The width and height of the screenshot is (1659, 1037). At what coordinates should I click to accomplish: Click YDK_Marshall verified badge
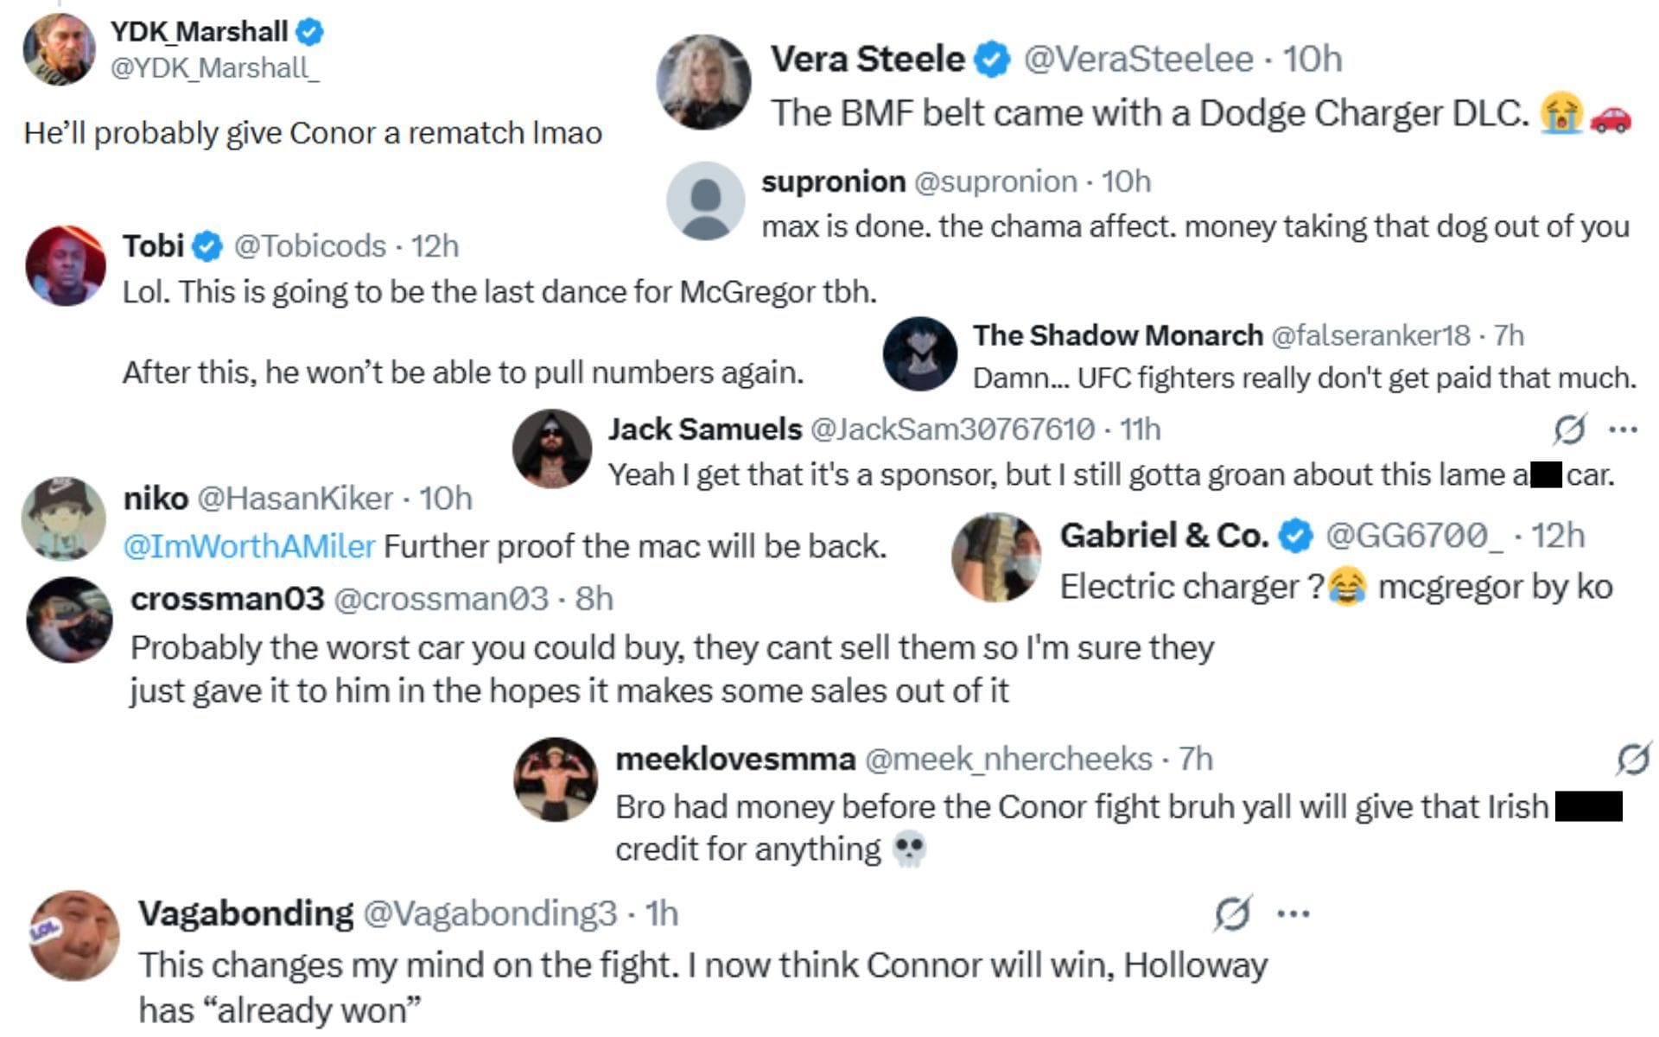[310, 32]
